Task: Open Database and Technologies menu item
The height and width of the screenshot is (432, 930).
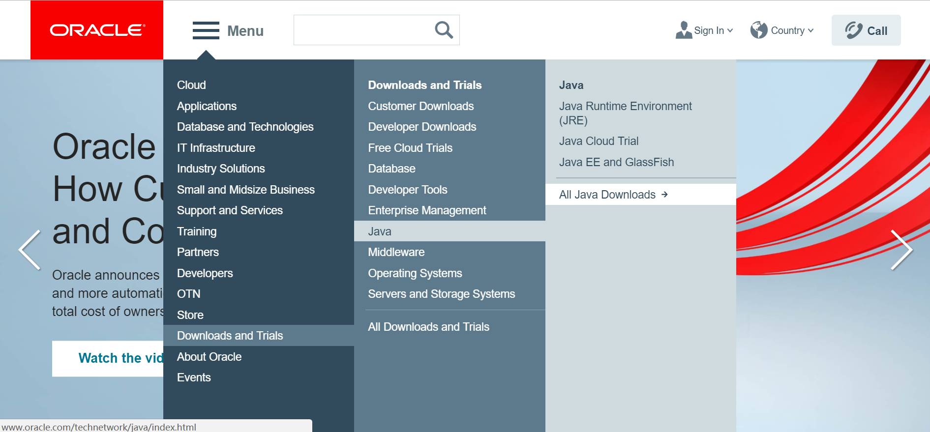Action: coord(245,127)
